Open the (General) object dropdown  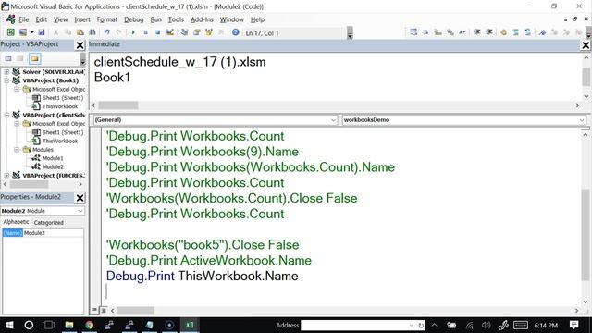point(333,120)
